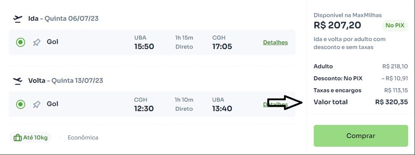
Task: Click the Desconto: No PIX row
Action: pos(361,78)
